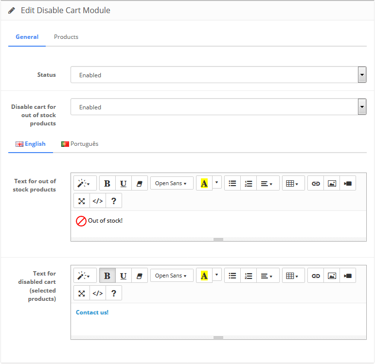Image resolution: width=375 pixels, height=364 pixels.
Task: Toggle Bold in the out-of-stock text editor
Action: click(x=107, y=184)
